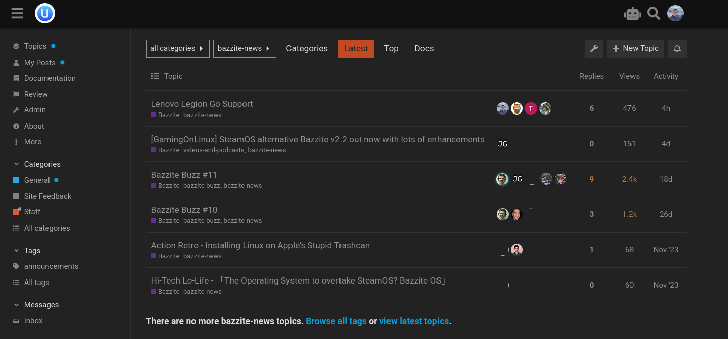
Task: Open the bazzite-news tag dropdown
Action: [x=245, y=48]
